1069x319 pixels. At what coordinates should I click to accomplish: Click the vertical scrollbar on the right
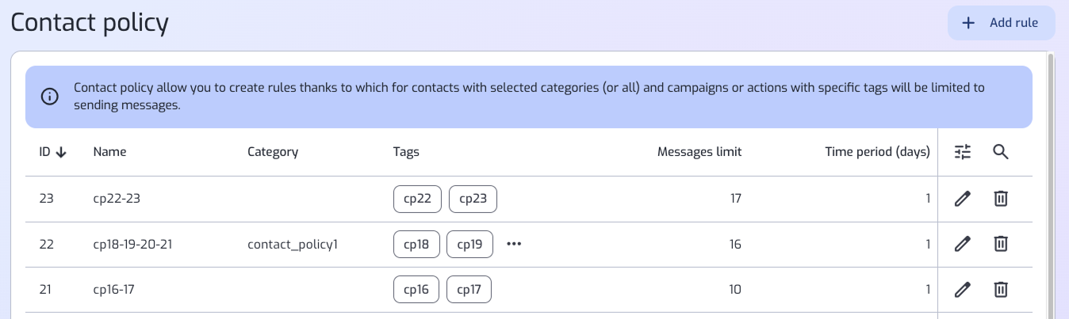pos(1051,186)
